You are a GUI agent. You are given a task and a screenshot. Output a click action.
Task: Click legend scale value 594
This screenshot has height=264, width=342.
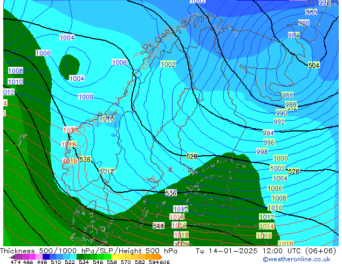154,262
